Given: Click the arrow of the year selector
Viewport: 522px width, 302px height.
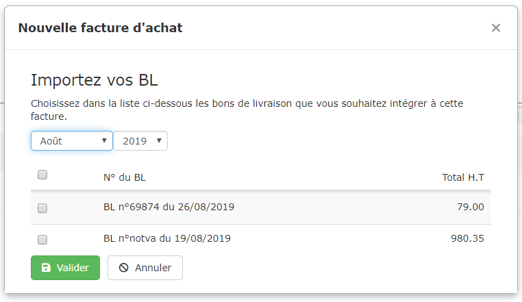Looking at the screenshot, I should (159, 141).
